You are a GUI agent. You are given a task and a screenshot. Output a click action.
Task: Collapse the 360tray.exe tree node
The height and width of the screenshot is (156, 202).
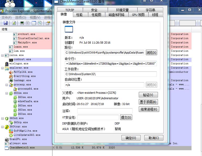2,127
